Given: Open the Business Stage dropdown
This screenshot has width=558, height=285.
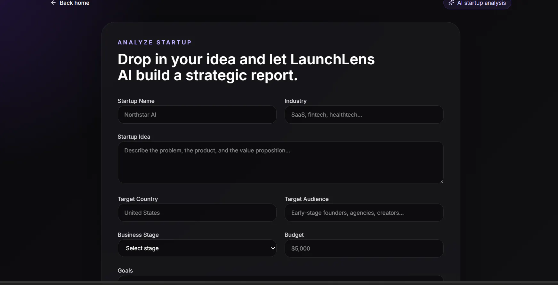Looking at the screenshot, I should click(x=197, y=248).
